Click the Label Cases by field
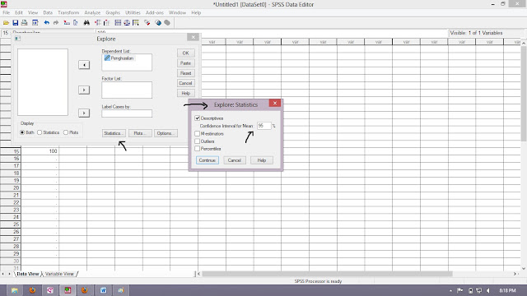 [127, 113]
